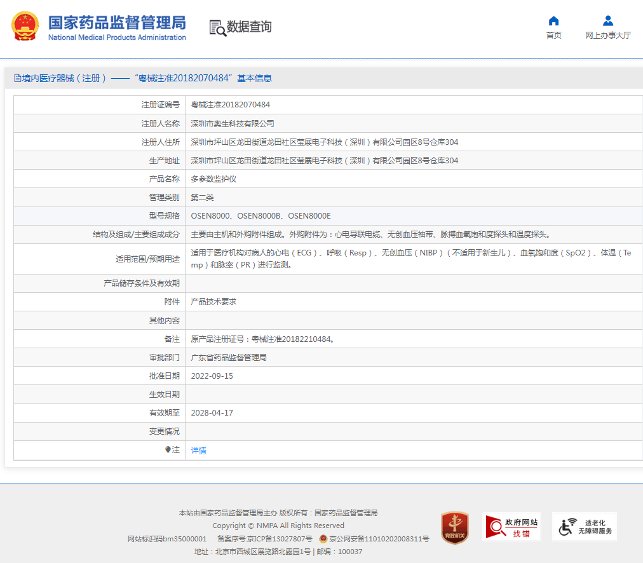Go to 首页 in top navigation
The image size is (643, 563).
tap(553, 36)
